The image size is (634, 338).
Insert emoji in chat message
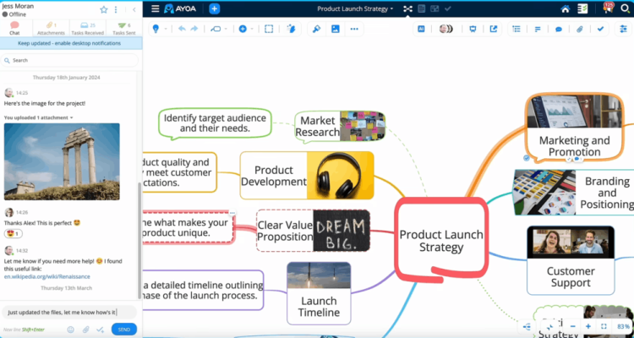pyautogui.click(x=71, y=330)
